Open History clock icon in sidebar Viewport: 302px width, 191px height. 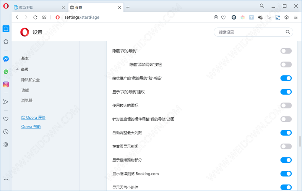[6, 132]
